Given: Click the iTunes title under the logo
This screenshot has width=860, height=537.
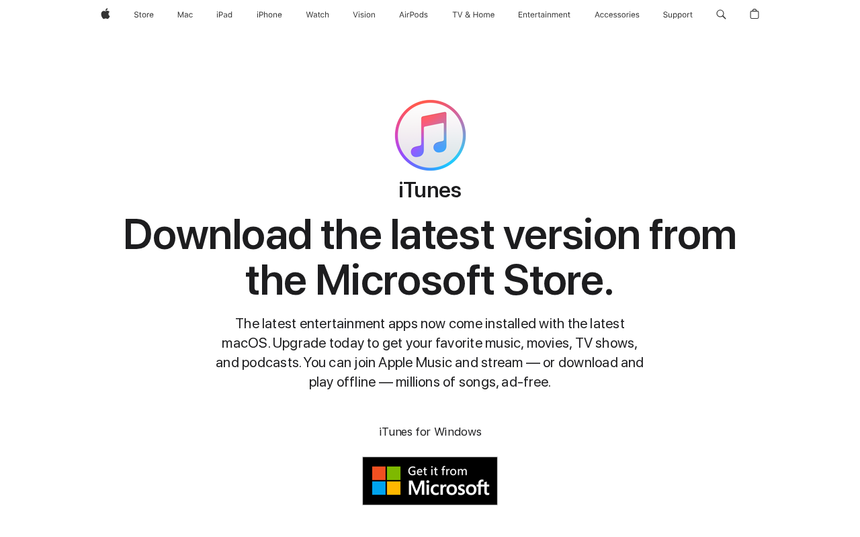Looking at the screenshot, I should click(x=430, y=190).
